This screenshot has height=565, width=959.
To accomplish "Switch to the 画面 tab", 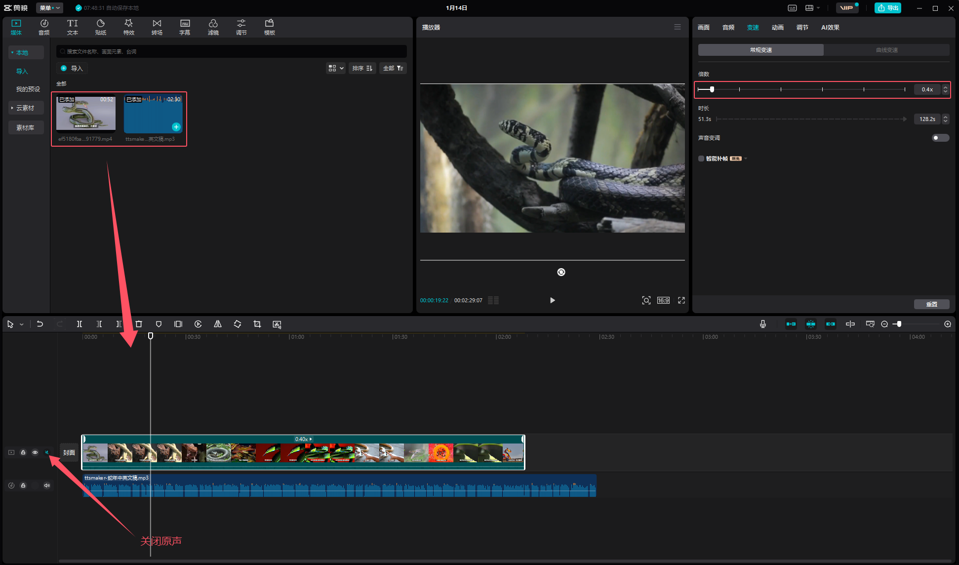I will [x=704, y=27].
